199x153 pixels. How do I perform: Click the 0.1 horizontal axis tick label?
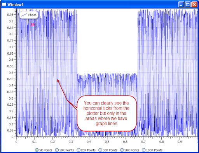(35, 142)
